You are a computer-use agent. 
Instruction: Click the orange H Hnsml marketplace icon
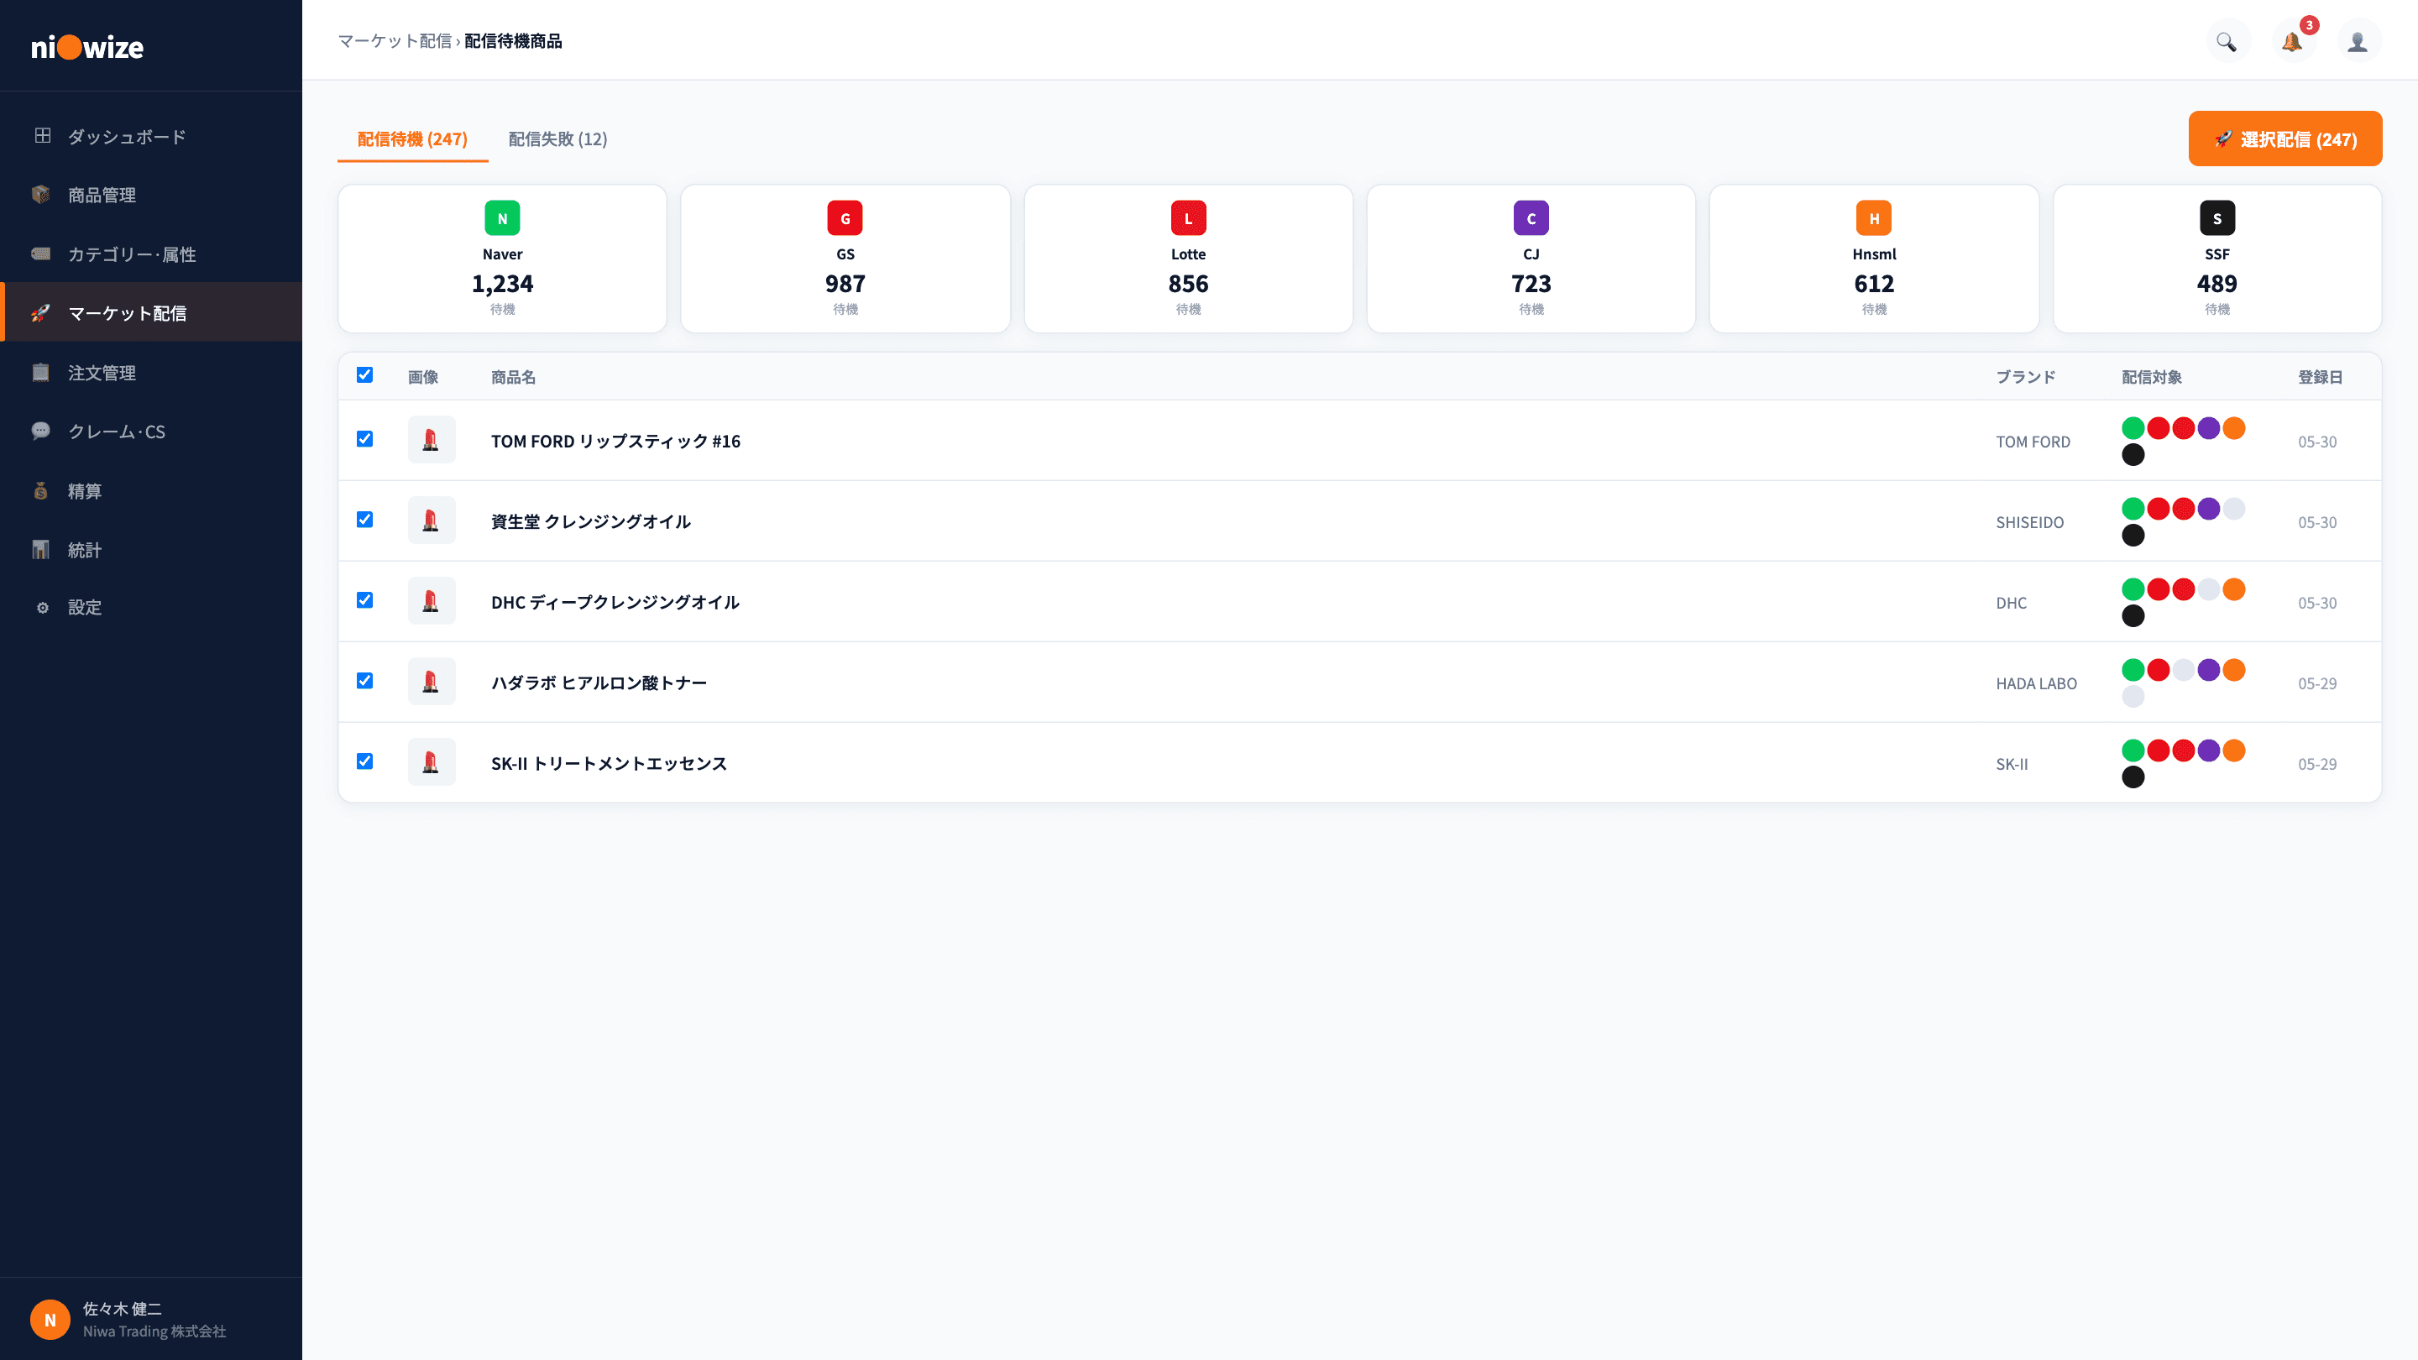[1874, 217]
